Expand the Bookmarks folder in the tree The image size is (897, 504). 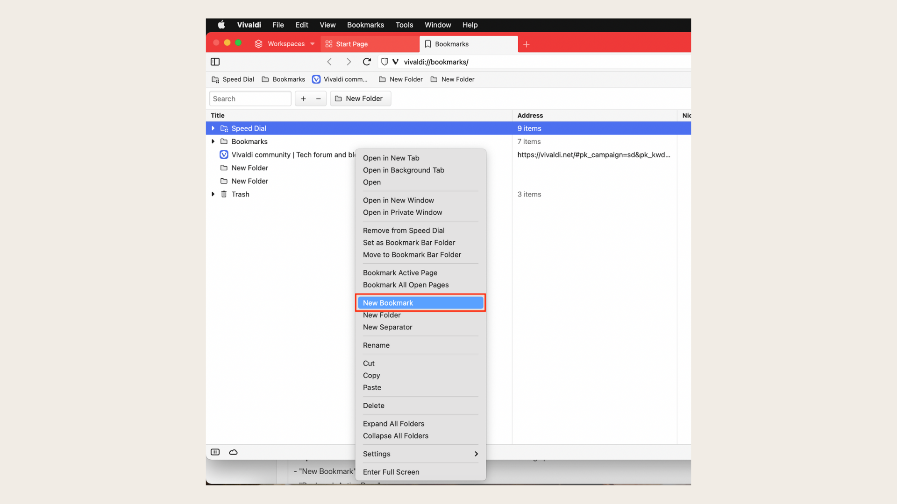point(213,141)
